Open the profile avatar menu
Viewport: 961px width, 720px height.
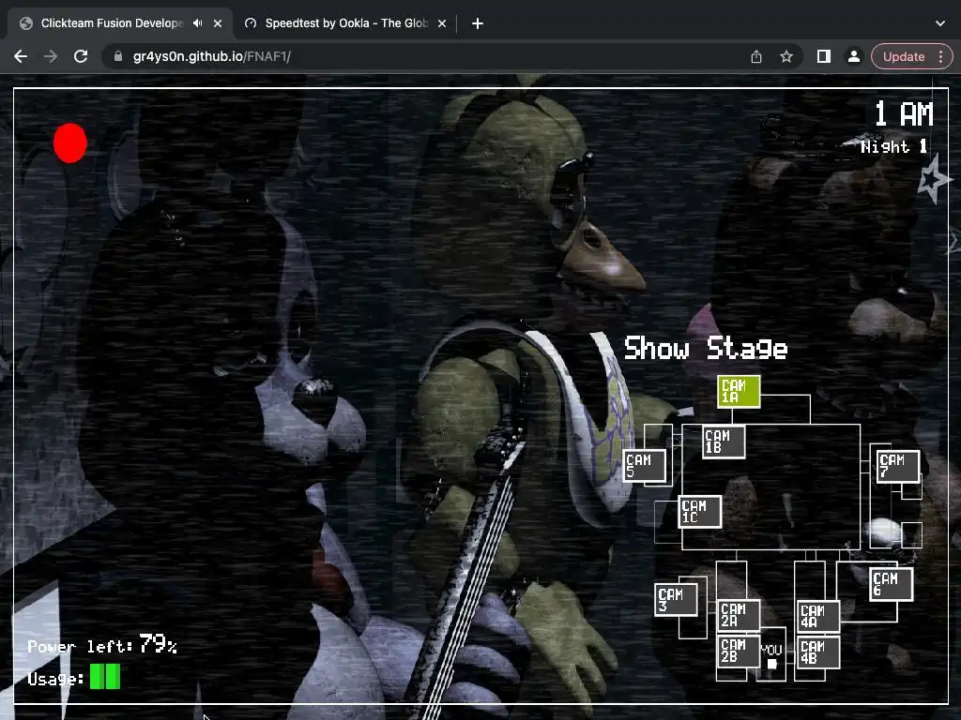[854, 56]
